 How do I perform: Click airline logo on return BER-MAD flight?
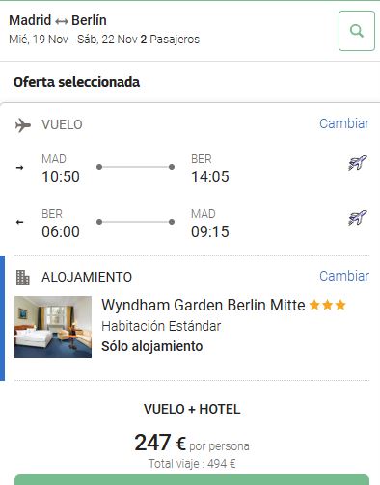[x=358, y=218]
